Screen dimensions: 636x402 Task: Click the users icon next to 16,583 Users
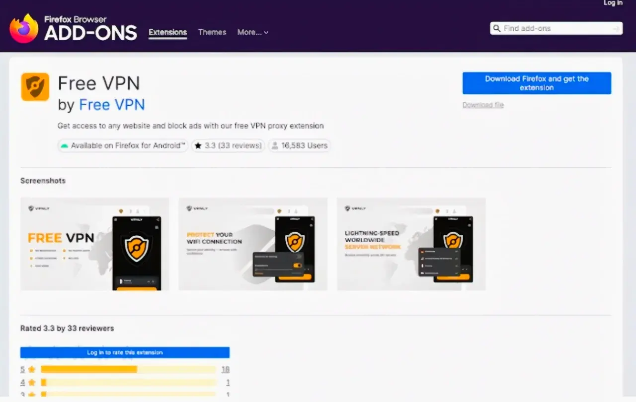coord(274,146)
